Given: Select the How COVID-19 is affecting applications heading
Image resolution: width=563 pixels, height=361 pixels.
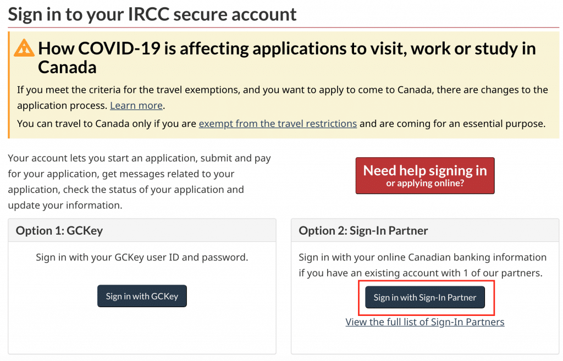Looking at the screenshot, I should pyautogui.click(x=286, y=58).
